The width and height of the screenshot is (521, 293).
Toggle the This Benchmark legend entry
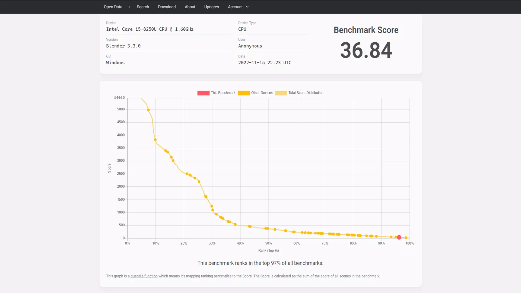coord(223,93)
